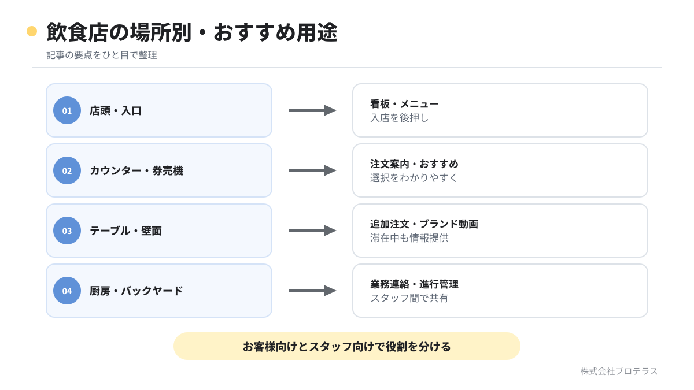Select the カウンター・券売機 card
Screen dimensions: 694x390
pyautogui.click(x=159, y=170)
